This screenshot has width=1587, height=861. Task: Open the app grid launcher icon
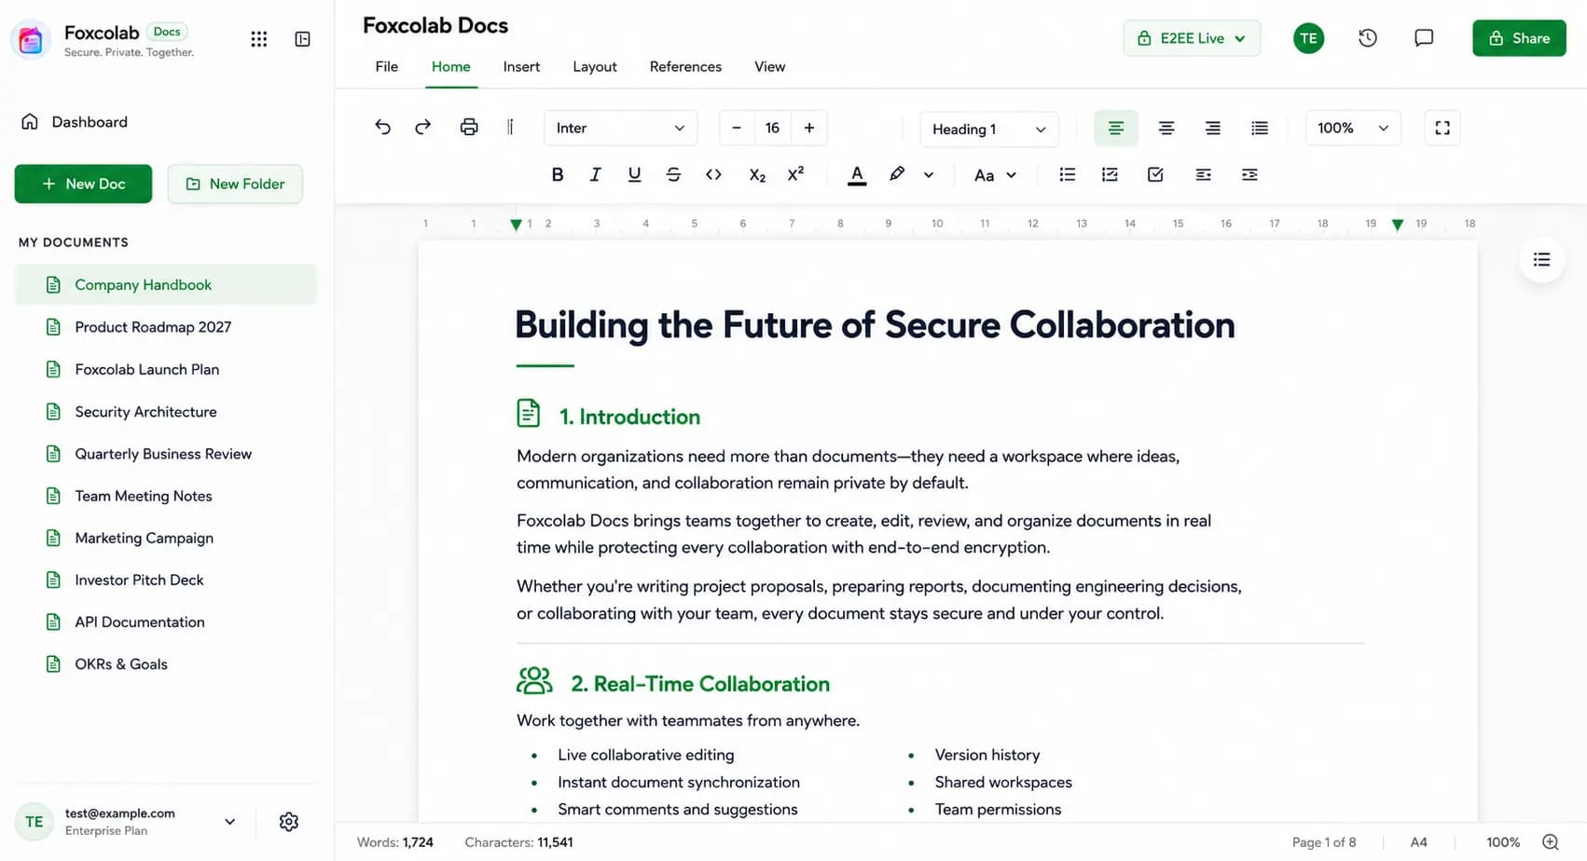click(259, 39)
